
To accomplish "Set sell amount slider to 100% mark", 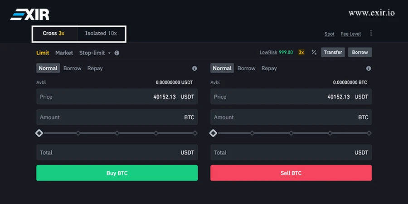I will [369, 133].
